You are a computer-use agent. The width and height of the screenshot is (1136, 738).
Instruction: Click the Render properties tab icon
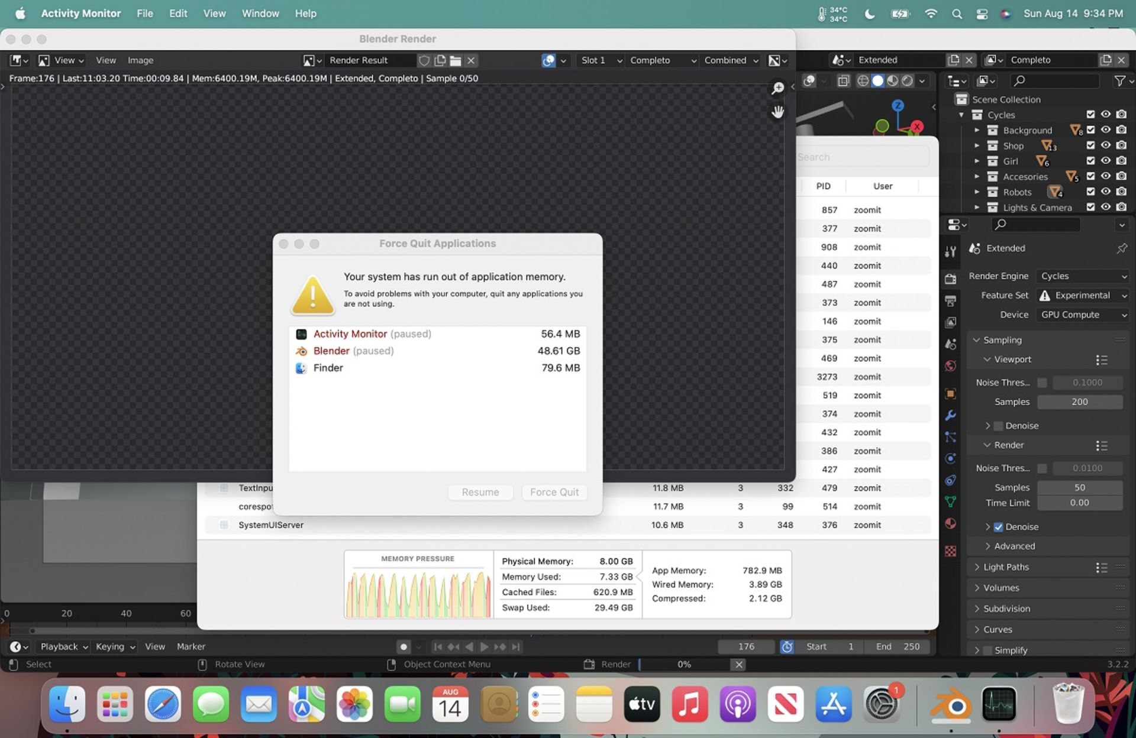click(x=950, y=279)
